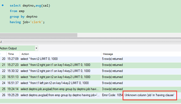
Task: Select output row 20 with time 15:27:09
Action: pyautogui.click(x=91, y=59)
